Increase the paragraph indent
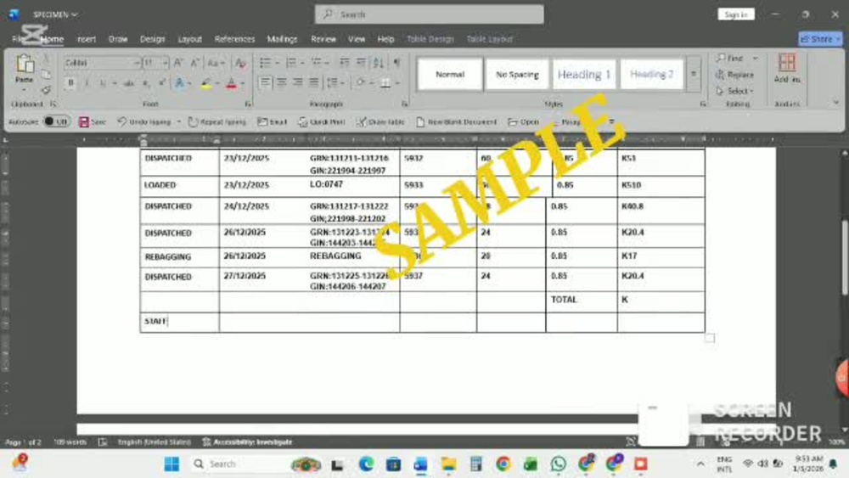Image resolution: width=849 pixels, height=478 pixels. 361,63
